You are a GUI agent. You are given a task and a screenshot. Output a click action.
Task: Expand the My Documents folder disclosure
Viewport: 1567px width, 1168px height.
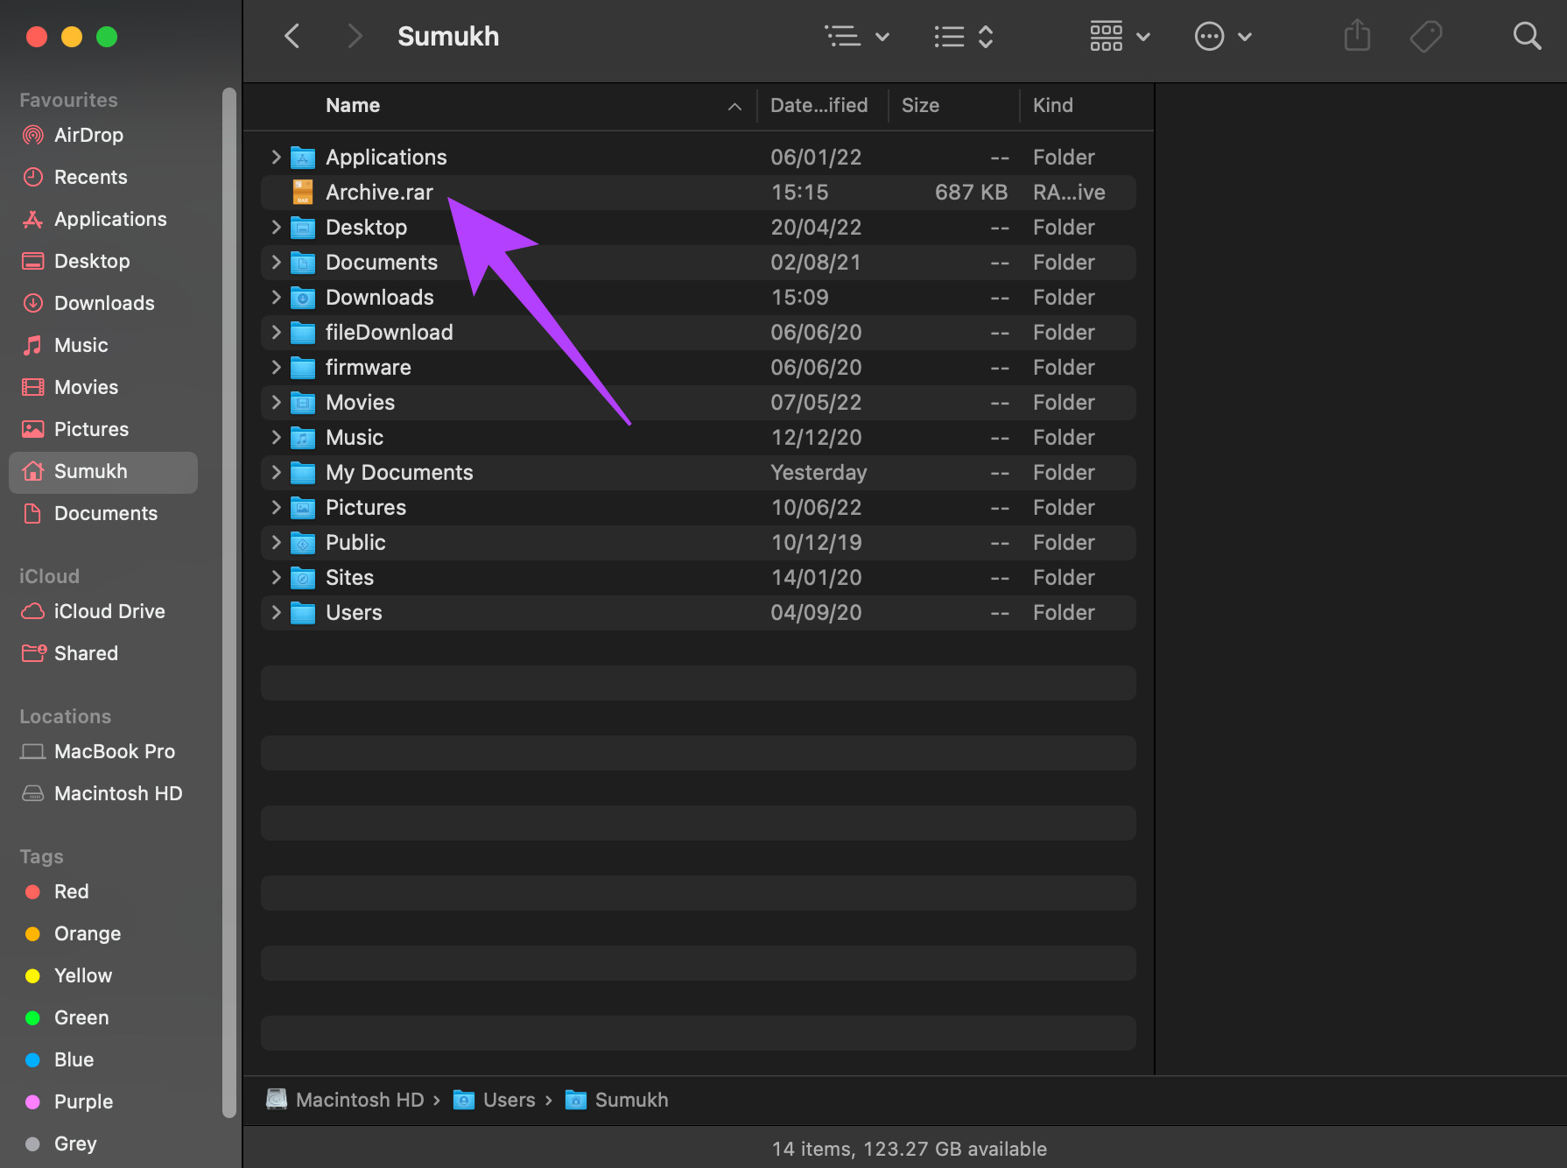click(276, 472)
